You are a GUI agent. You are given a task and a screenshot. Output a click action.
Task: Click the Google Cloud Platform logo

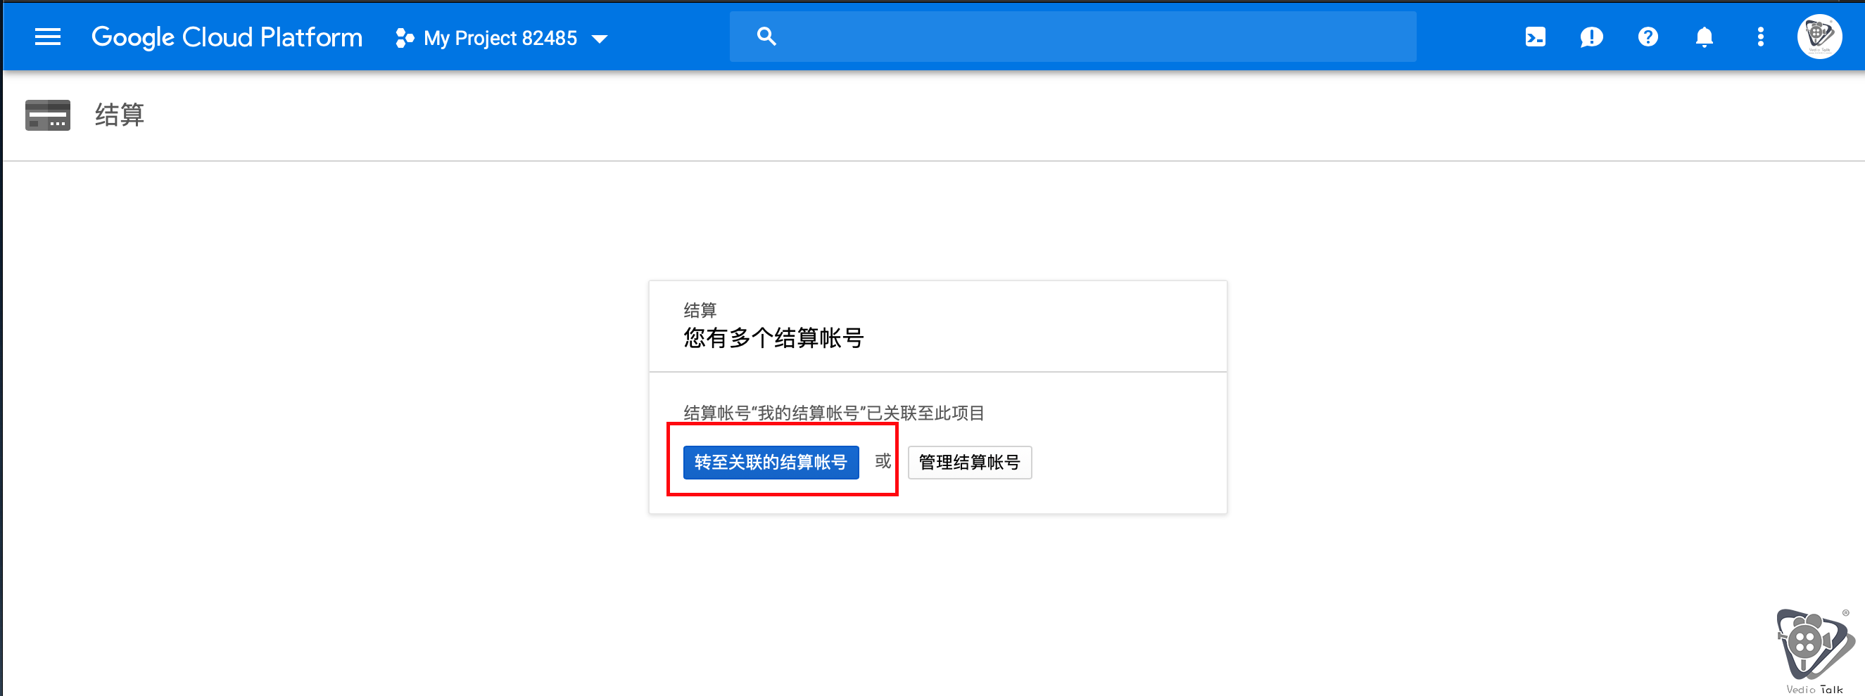227,37
